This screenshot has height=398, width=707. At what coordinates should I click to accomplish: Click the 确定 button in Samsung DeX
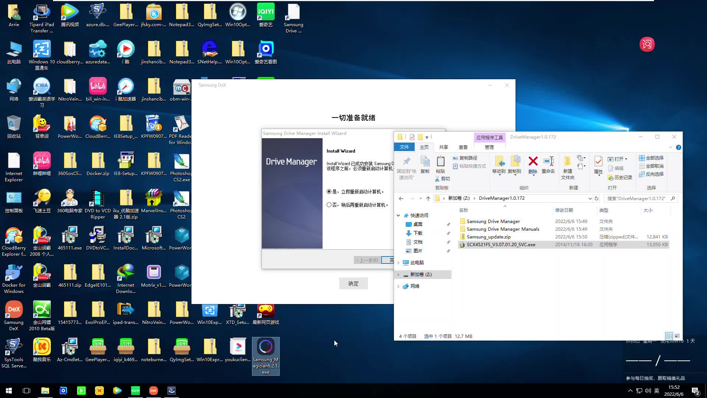[x=353, y=283]
